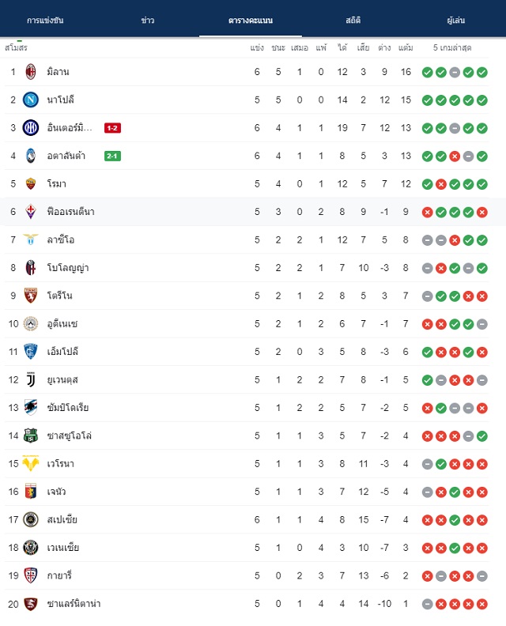Open the โบโลญญ่า team link

coord(68,268)
